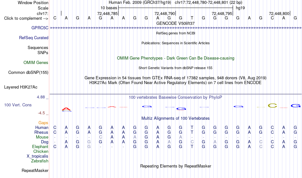Click the olive C conservation logo letter
Screen dimensions: 302x178
pos(272,105)
